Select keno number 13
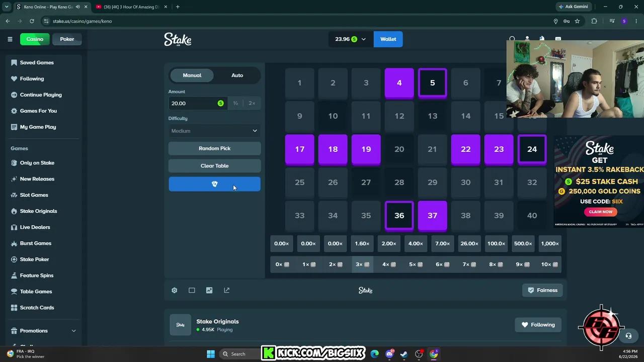644x362 pixels. [433, 116]
